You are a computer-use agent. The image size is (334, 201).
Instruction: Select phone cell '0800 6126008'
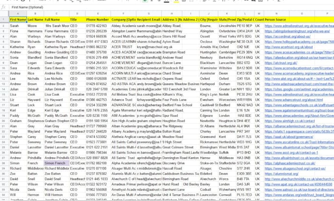coord(98,79)
